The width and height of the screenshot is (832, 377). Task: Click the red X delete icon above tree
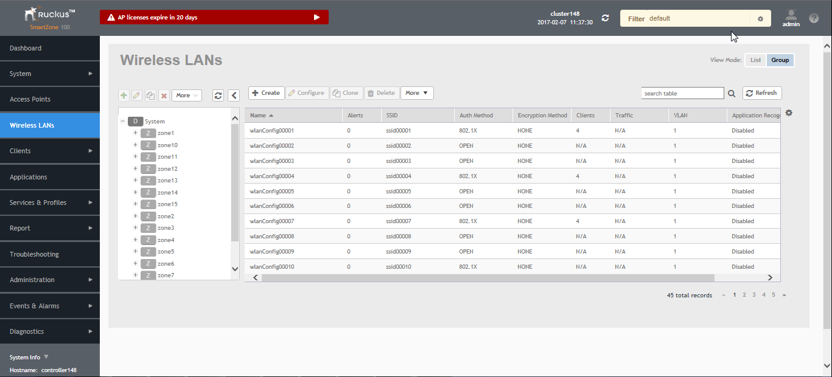pyautogui.click(x=164, y=95)
